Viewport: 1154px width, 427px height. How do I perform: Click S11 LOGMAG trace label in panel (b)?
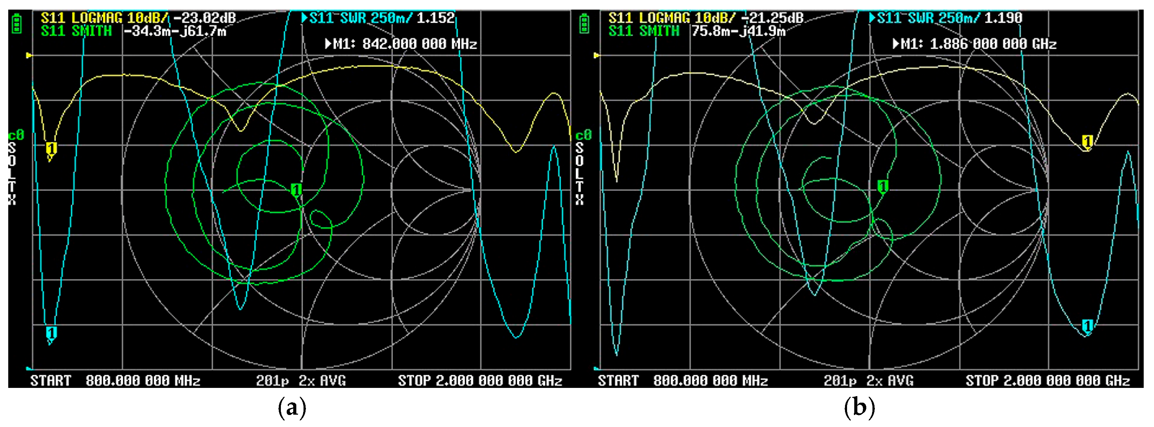pyautogui.click(x=672, y=18)
